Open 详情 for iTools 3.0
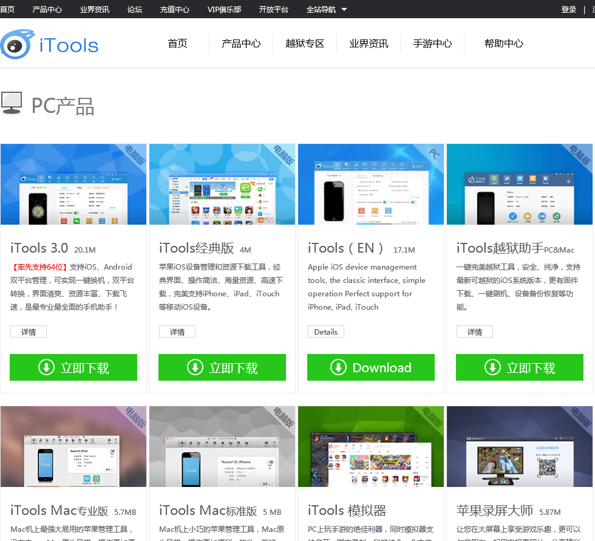The height and width of the screenshot is (541, 595). point(29,332)
